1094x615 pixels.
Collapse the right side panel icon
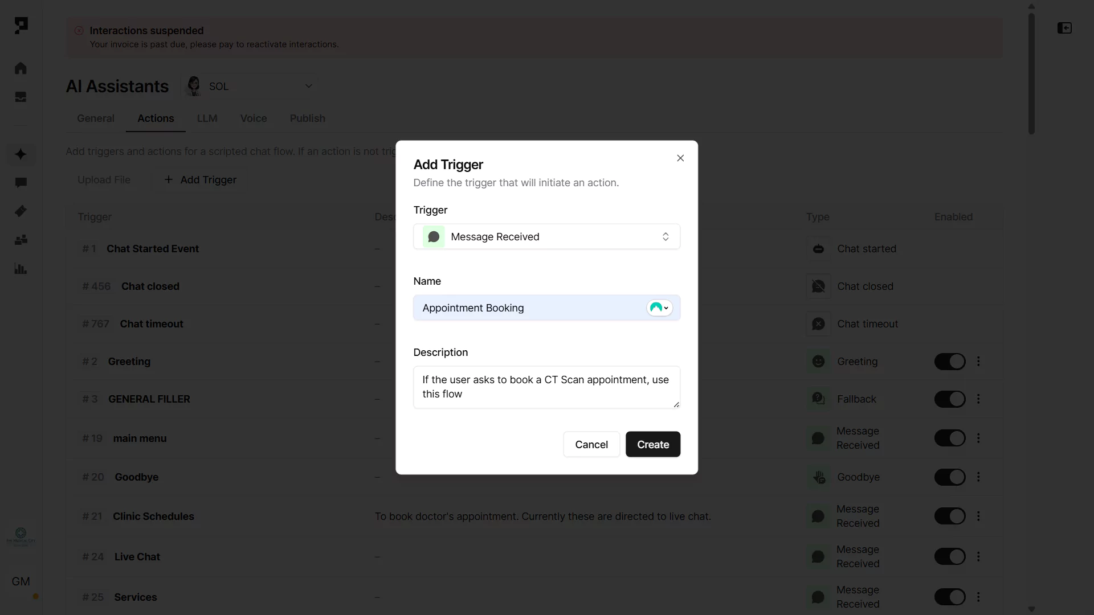(1064, 28)
